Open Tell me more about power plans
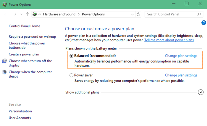 click(x=169, y=40)
